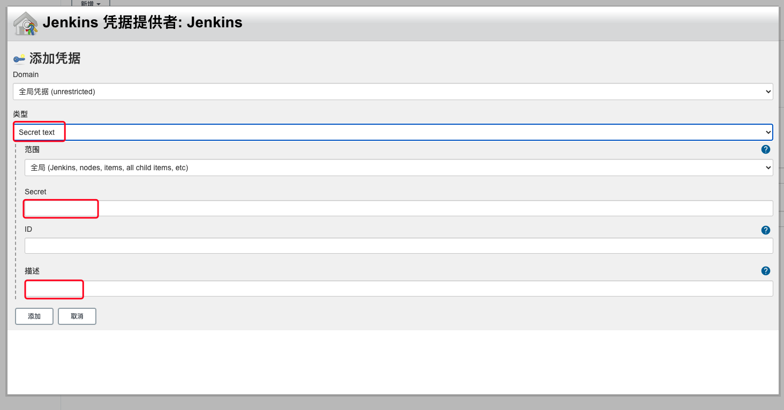784x410 pixels.
Task: Click the 添加凭据 heading text
Action: pyautogui.click(x=55, y=58)
